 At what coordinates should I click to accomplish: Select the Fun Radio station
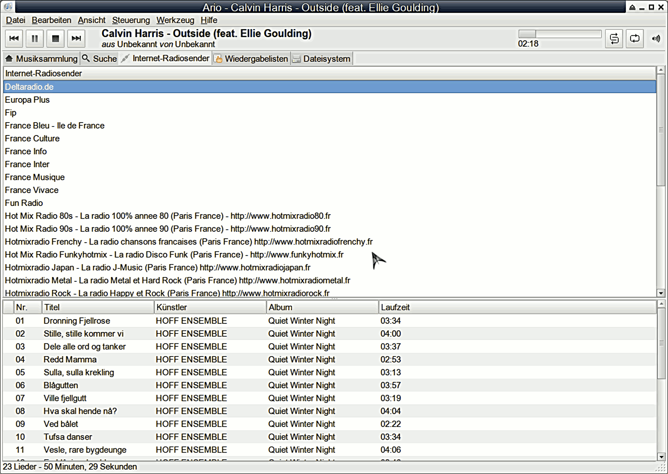coord(329,203)
